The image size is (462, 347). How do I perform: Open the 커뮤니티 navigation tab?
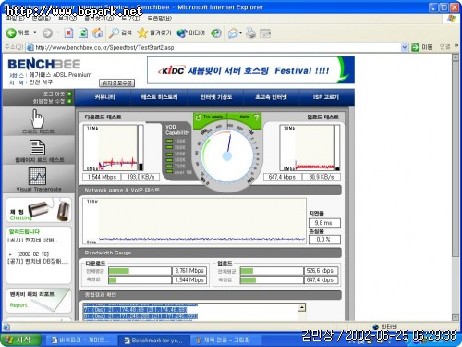(x=104, y=97)
